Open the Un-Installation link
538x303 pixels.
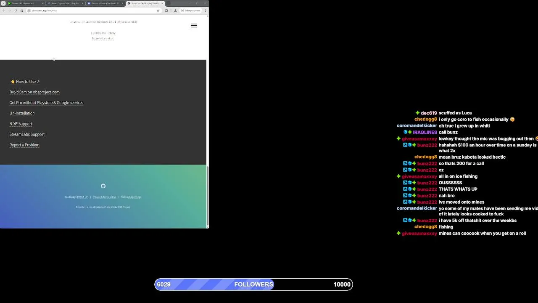(22, 113)
